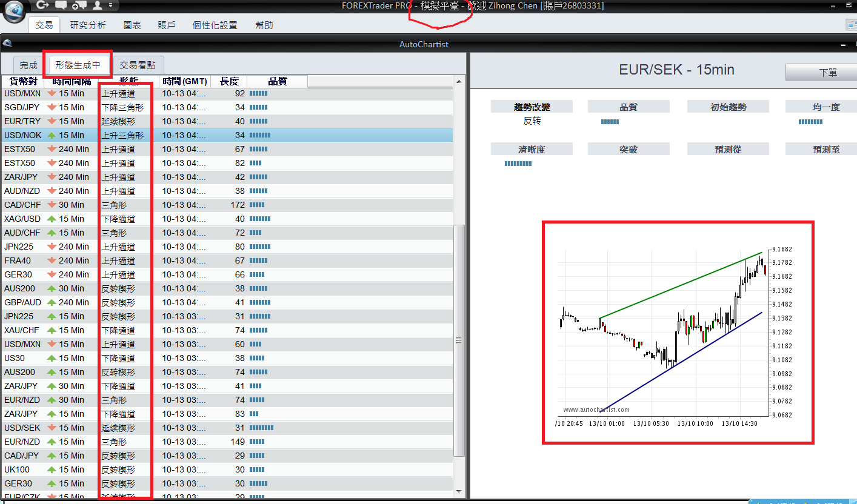Click the network monitors icon at top right
857x504 pixels.
(x=851, y=25)
